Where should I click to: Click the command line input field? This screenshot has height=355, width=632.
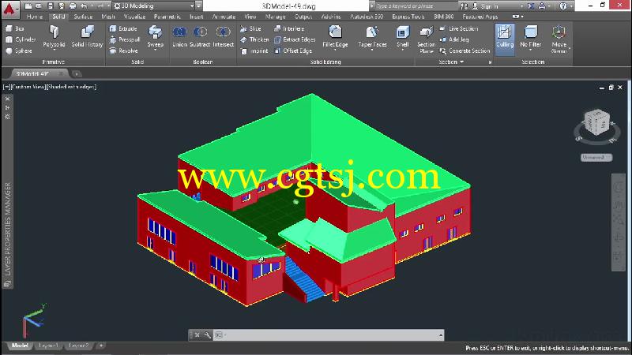(x=329, y=334)
